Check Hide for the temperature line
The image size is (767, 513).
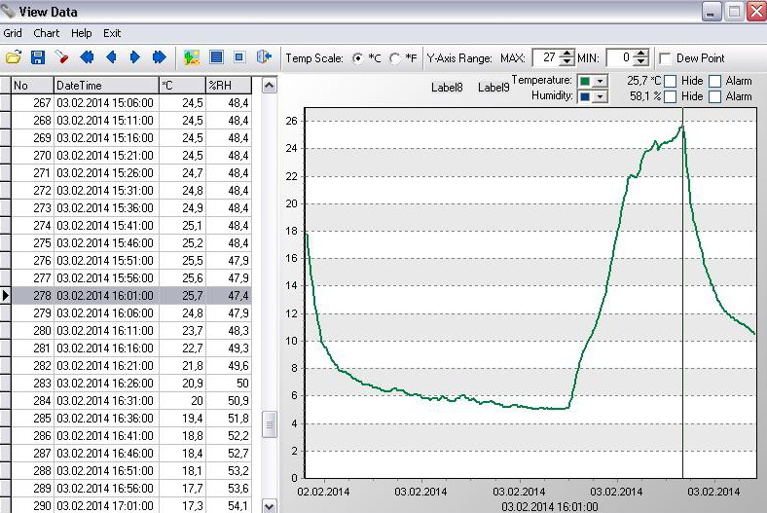(671, 81)
